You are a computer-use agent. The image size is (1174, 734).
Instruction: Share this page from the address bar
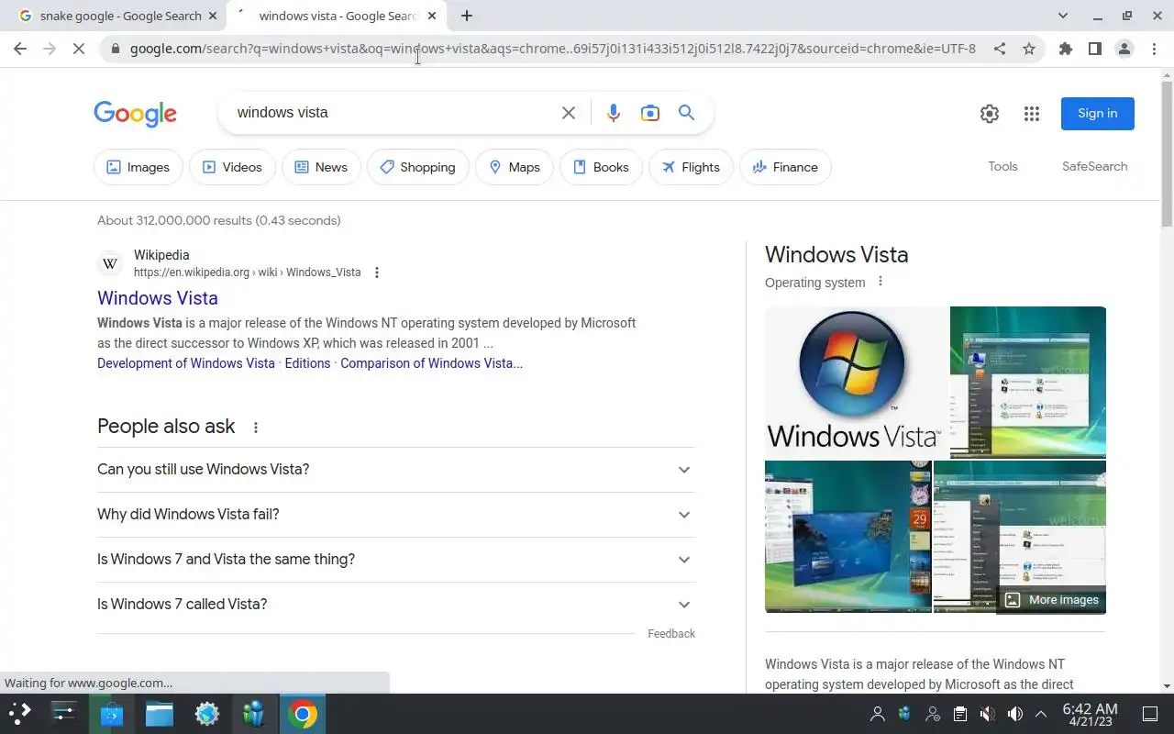click(x=1000, y=49)
